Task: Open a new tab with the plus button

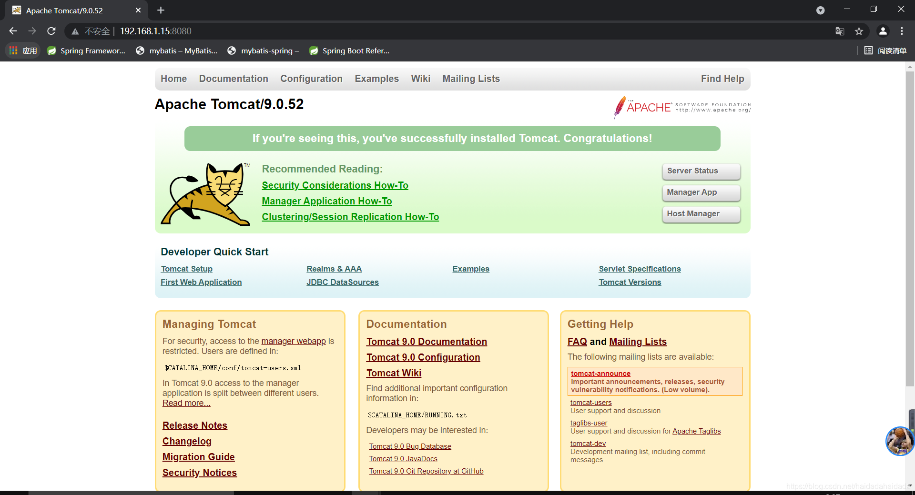Action: pos(161,10)
